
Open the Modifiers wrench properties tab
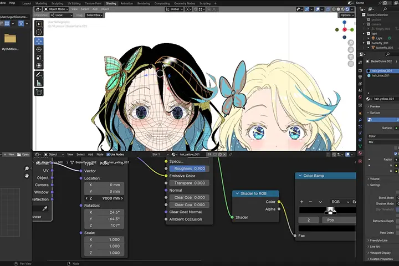360,120
